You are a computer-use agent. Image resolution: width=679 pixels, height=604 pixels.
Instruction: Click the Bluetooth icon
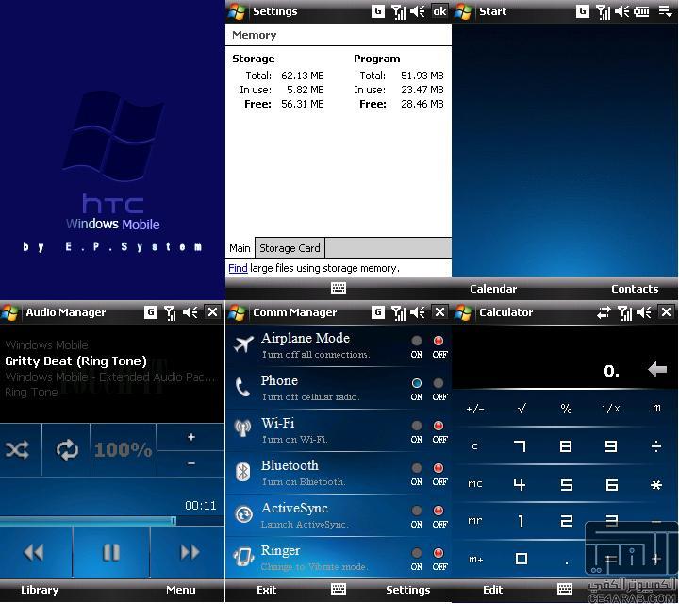point(243,472)
